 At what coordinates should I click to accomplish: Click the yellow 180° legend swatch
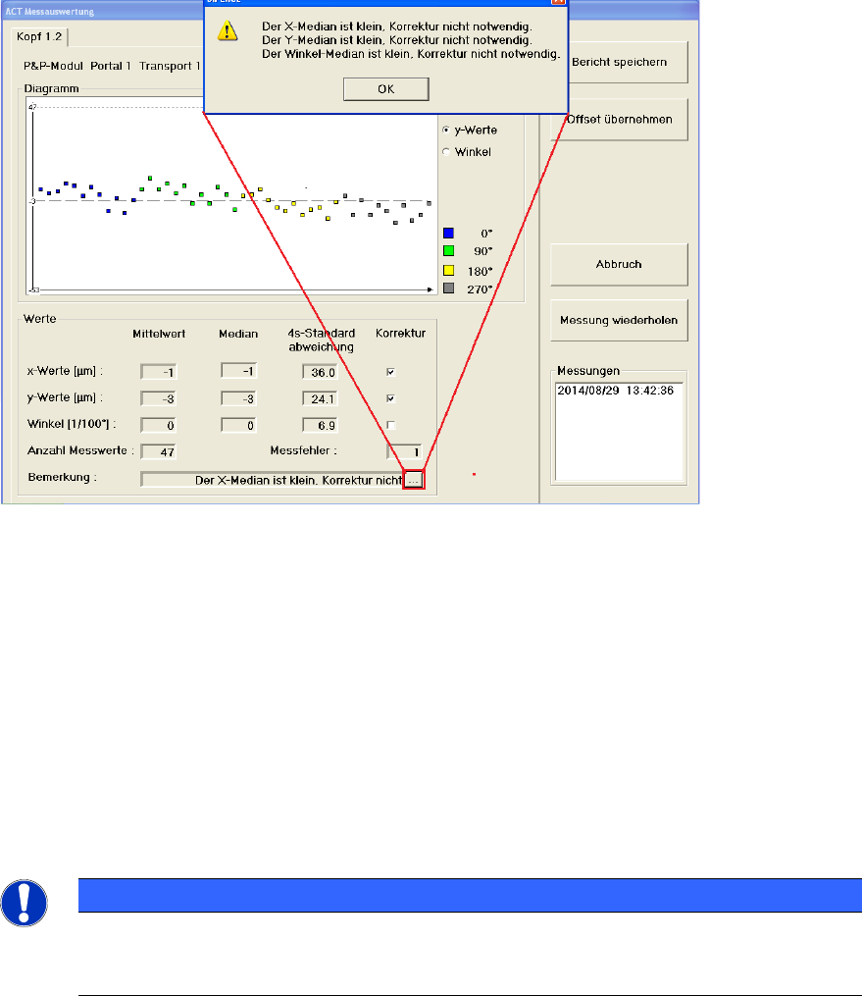tap(448, 271)
